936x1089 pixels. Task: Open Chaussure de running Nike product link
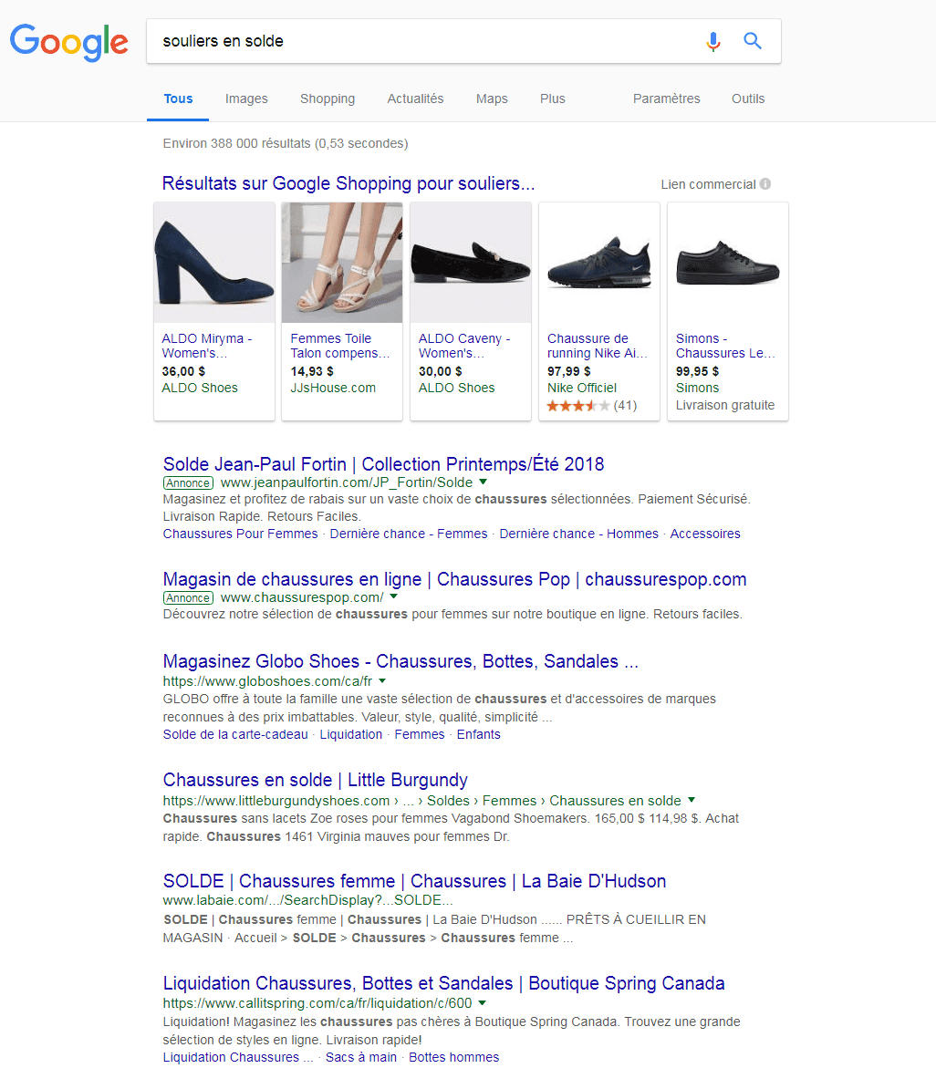coord(597,346)
